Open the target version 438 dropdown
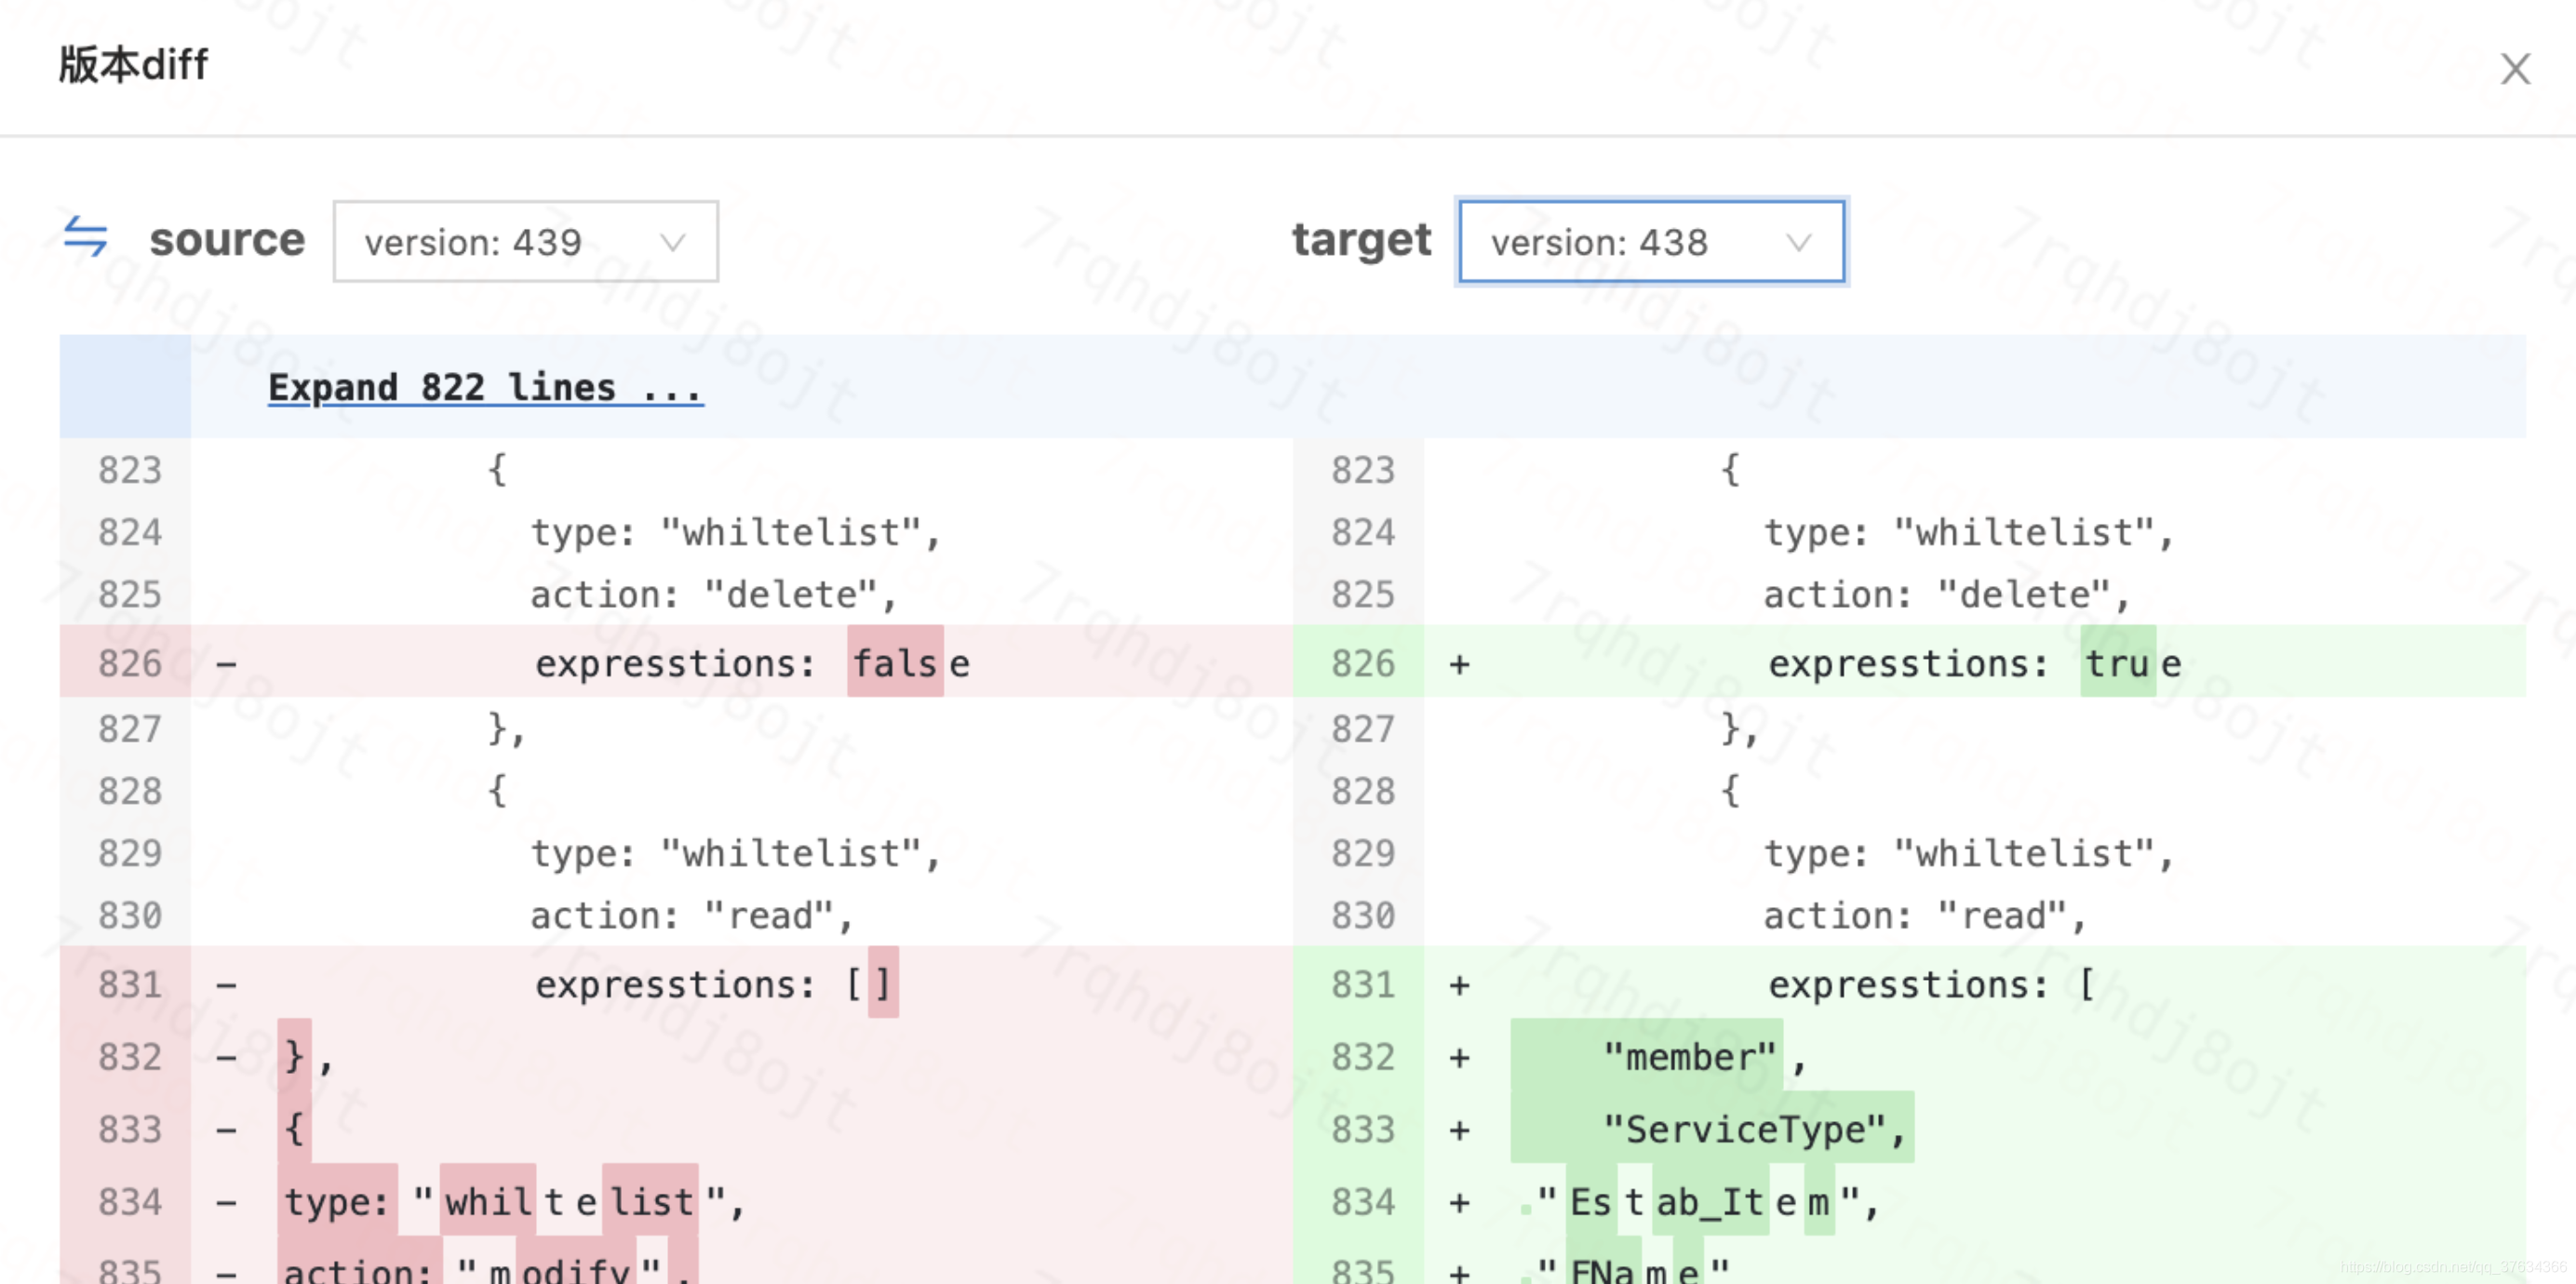 [x=1650, y=241]
